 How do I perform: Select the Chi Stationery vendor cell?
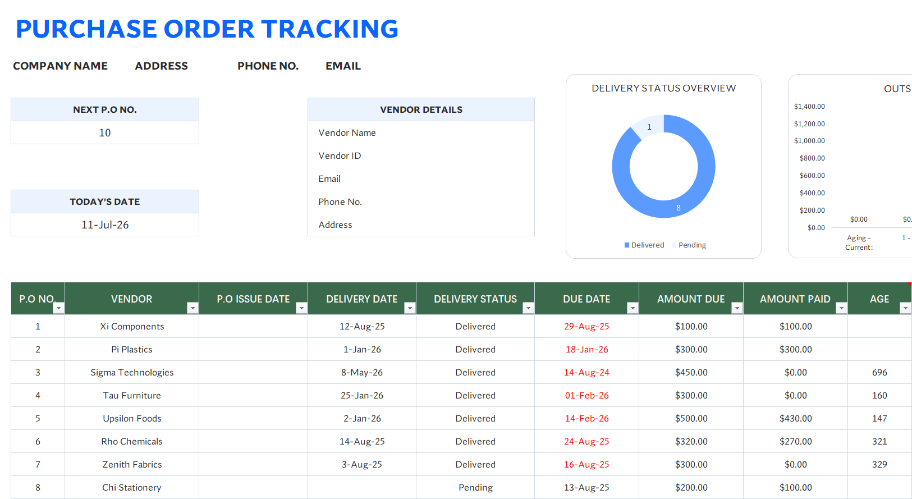[x=132, y=487]
